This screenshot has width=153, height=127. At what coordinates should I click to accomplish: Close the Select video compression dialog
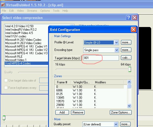(x=135, y=18)
